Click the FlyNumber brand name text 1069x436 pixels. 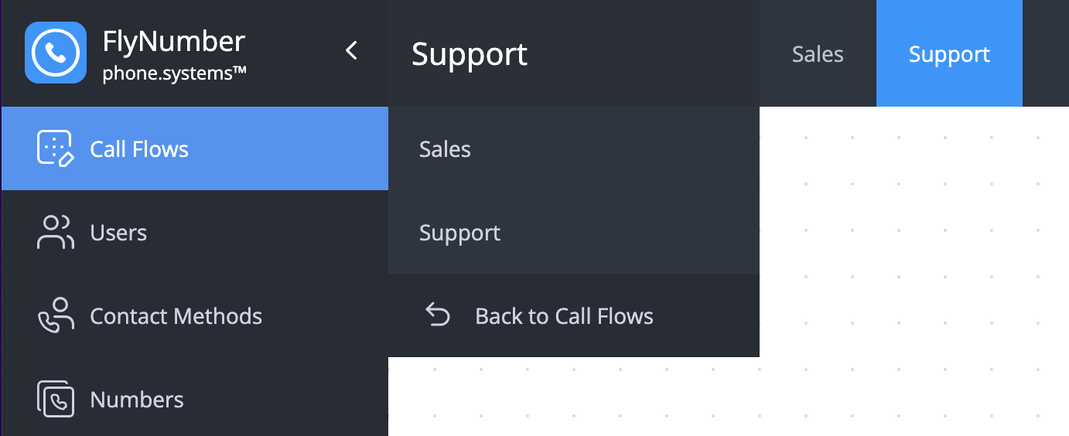[174, 40]
